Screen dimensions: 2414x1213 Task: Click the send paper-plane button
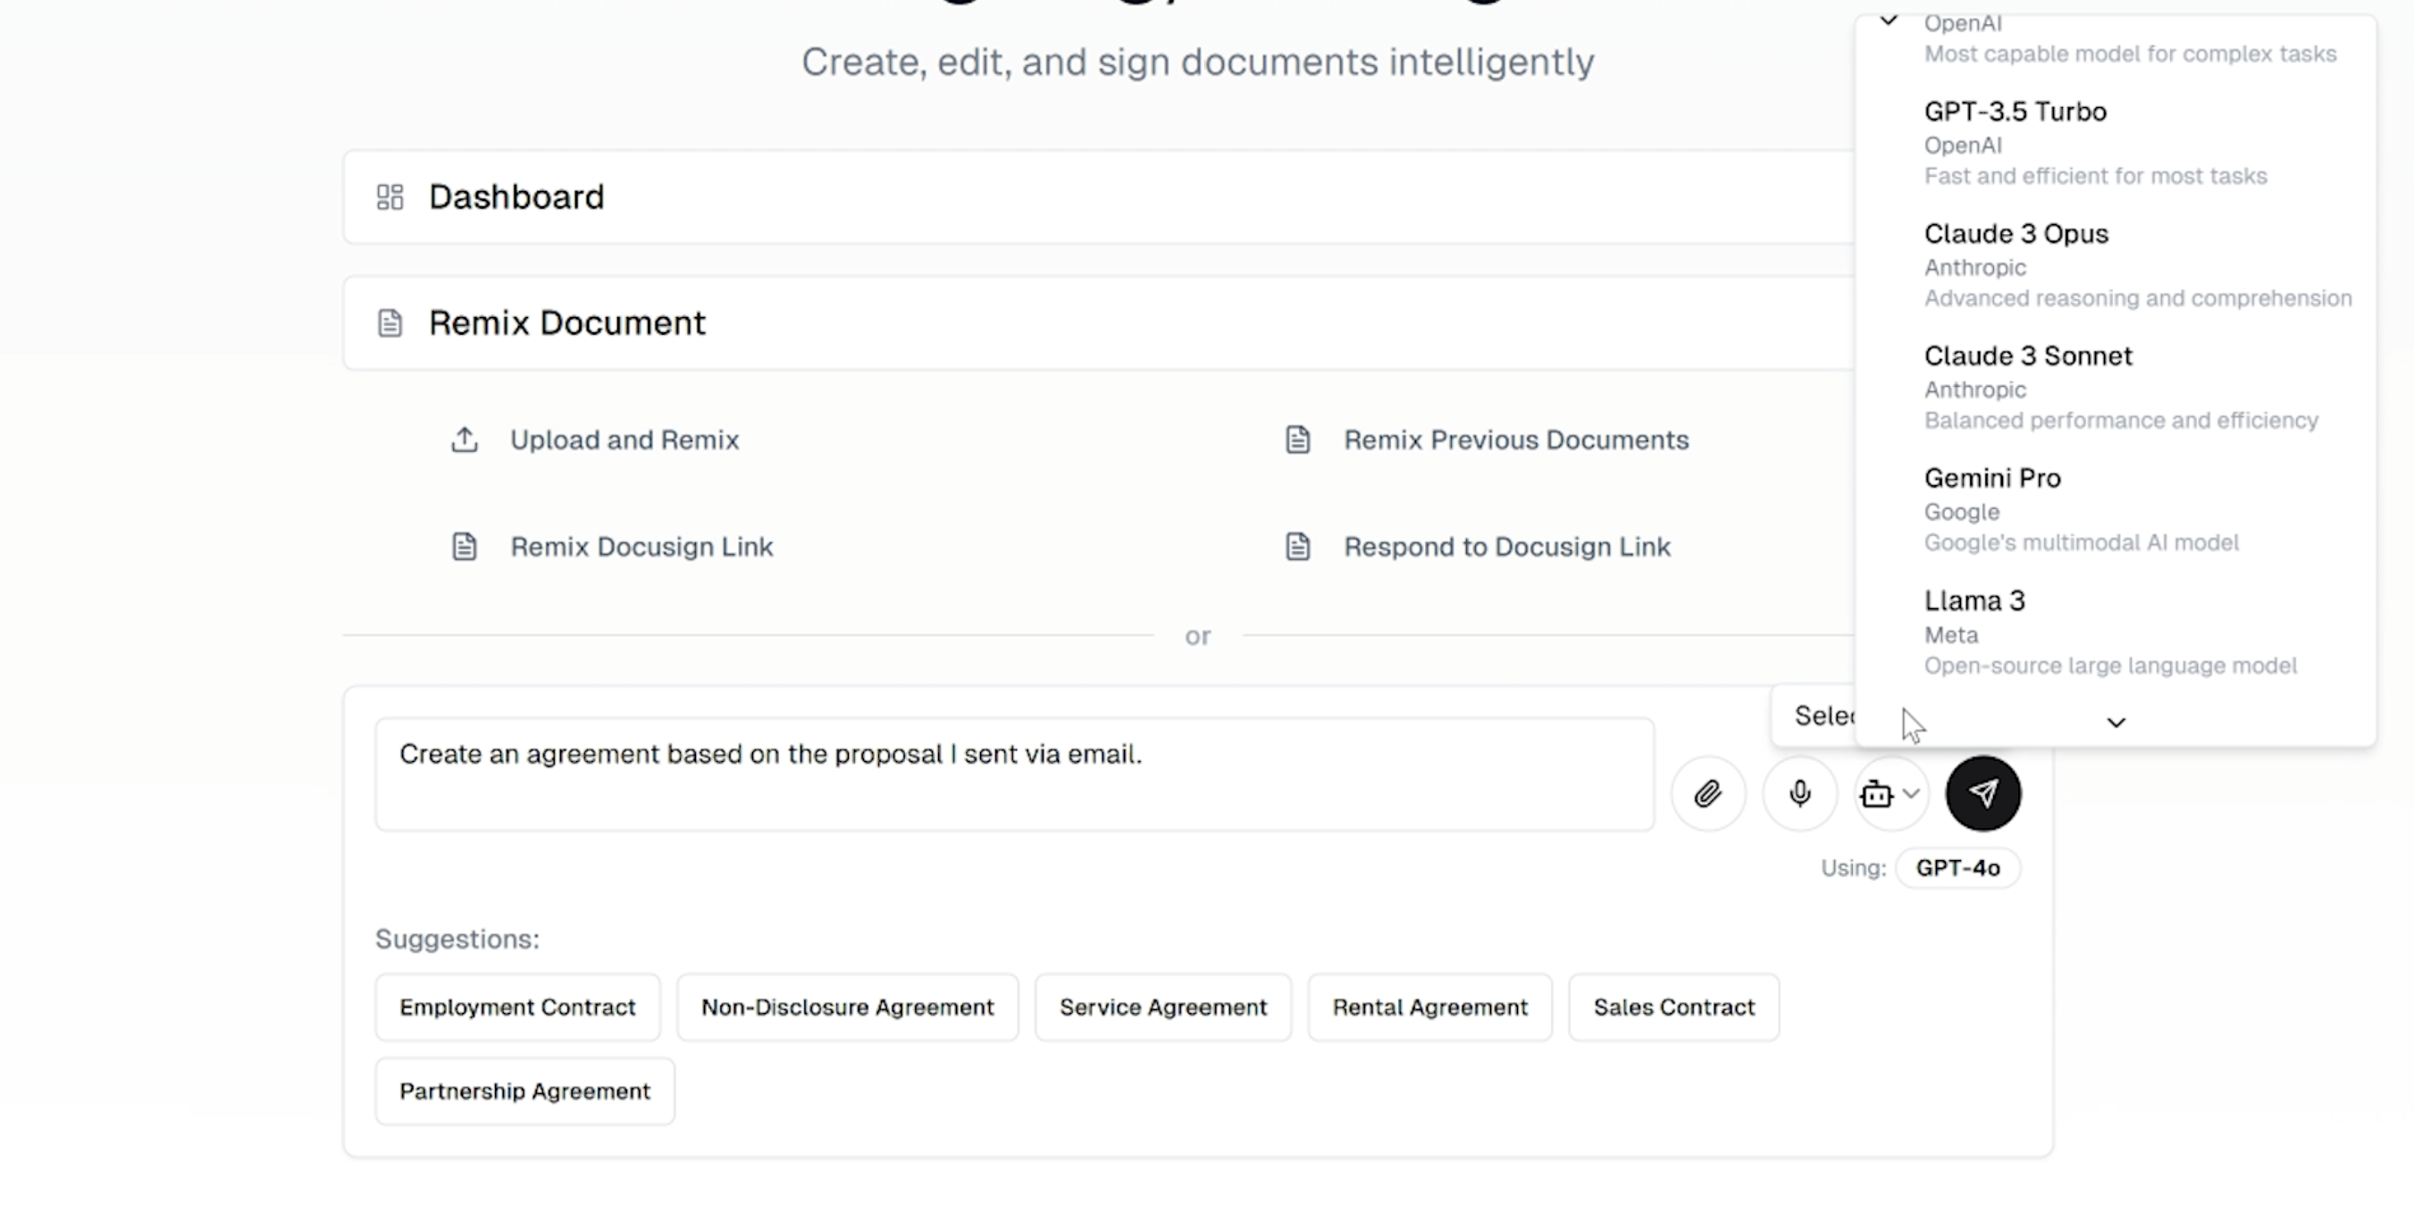tap(1983, 794)
